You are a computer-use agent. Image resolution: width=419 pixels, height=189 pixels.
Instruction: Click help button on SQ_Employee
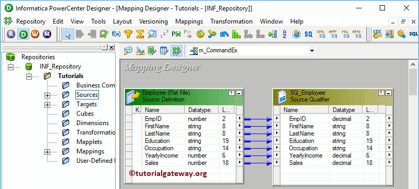(381, 93)
